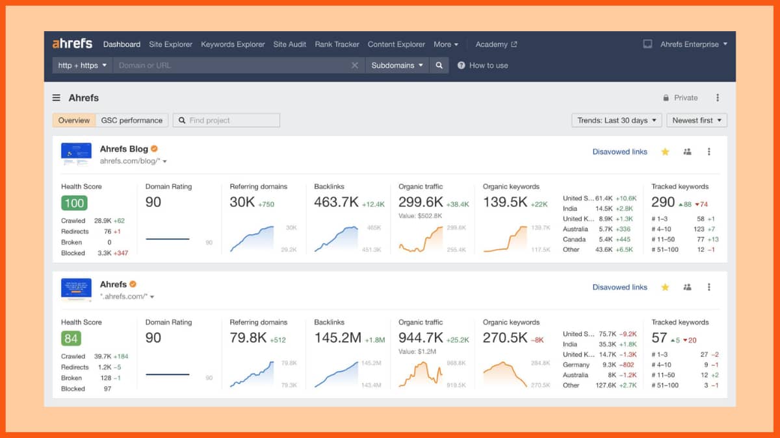
Task: Expand the Subdomains mode dropdown
Action: pyautogui.click(x=396, y=66)
